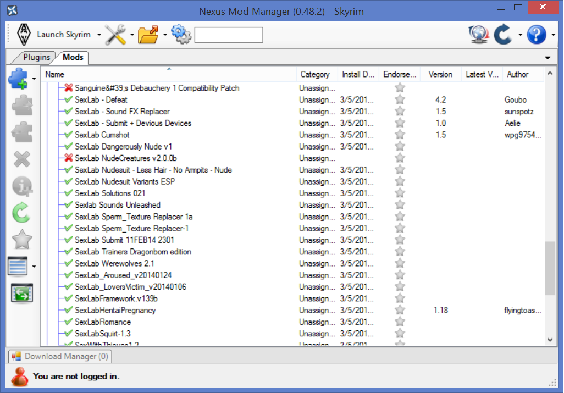The image size is (564, 393).
Task: Sort by the Install Date column header
Action: pyautogui.click(x=358, y=74)
